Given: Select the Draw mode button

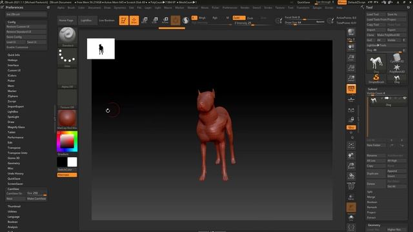Looking at the screenshot, I should [134, 20].
